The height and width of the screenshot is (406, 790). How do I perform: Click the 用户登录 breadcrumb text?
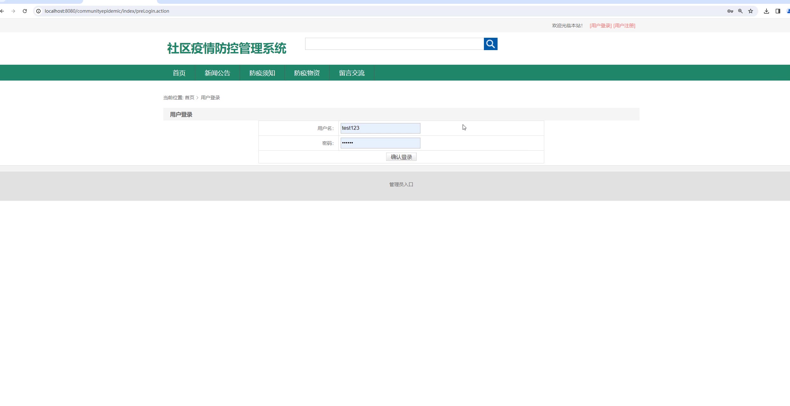(x=210, y=98)
